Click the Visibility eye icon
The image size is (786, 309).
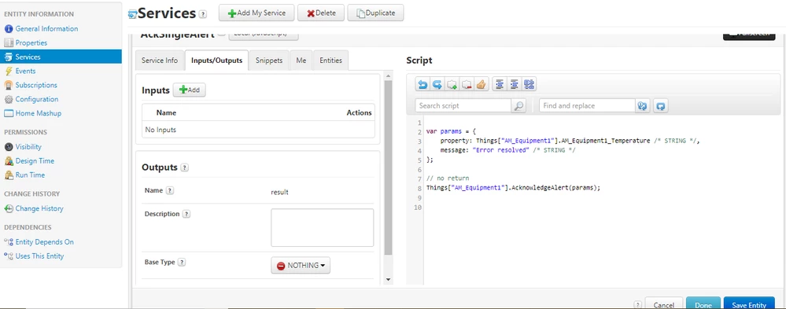[9, 147]
